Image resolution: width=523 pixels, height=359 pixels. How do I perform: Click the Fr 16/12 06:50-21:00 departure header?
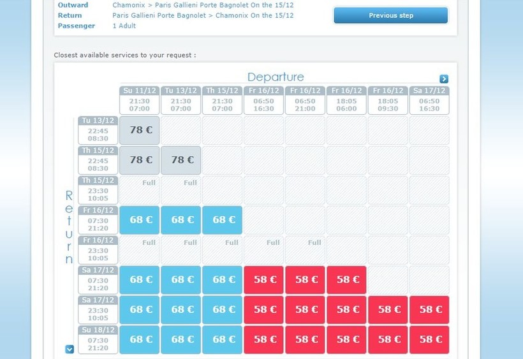[306, 100]
